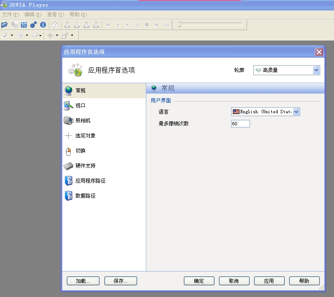This screenshot has width=334, height=297.
Task: Expand the eye visibility dropdown arrow
Action: [27, 36]
